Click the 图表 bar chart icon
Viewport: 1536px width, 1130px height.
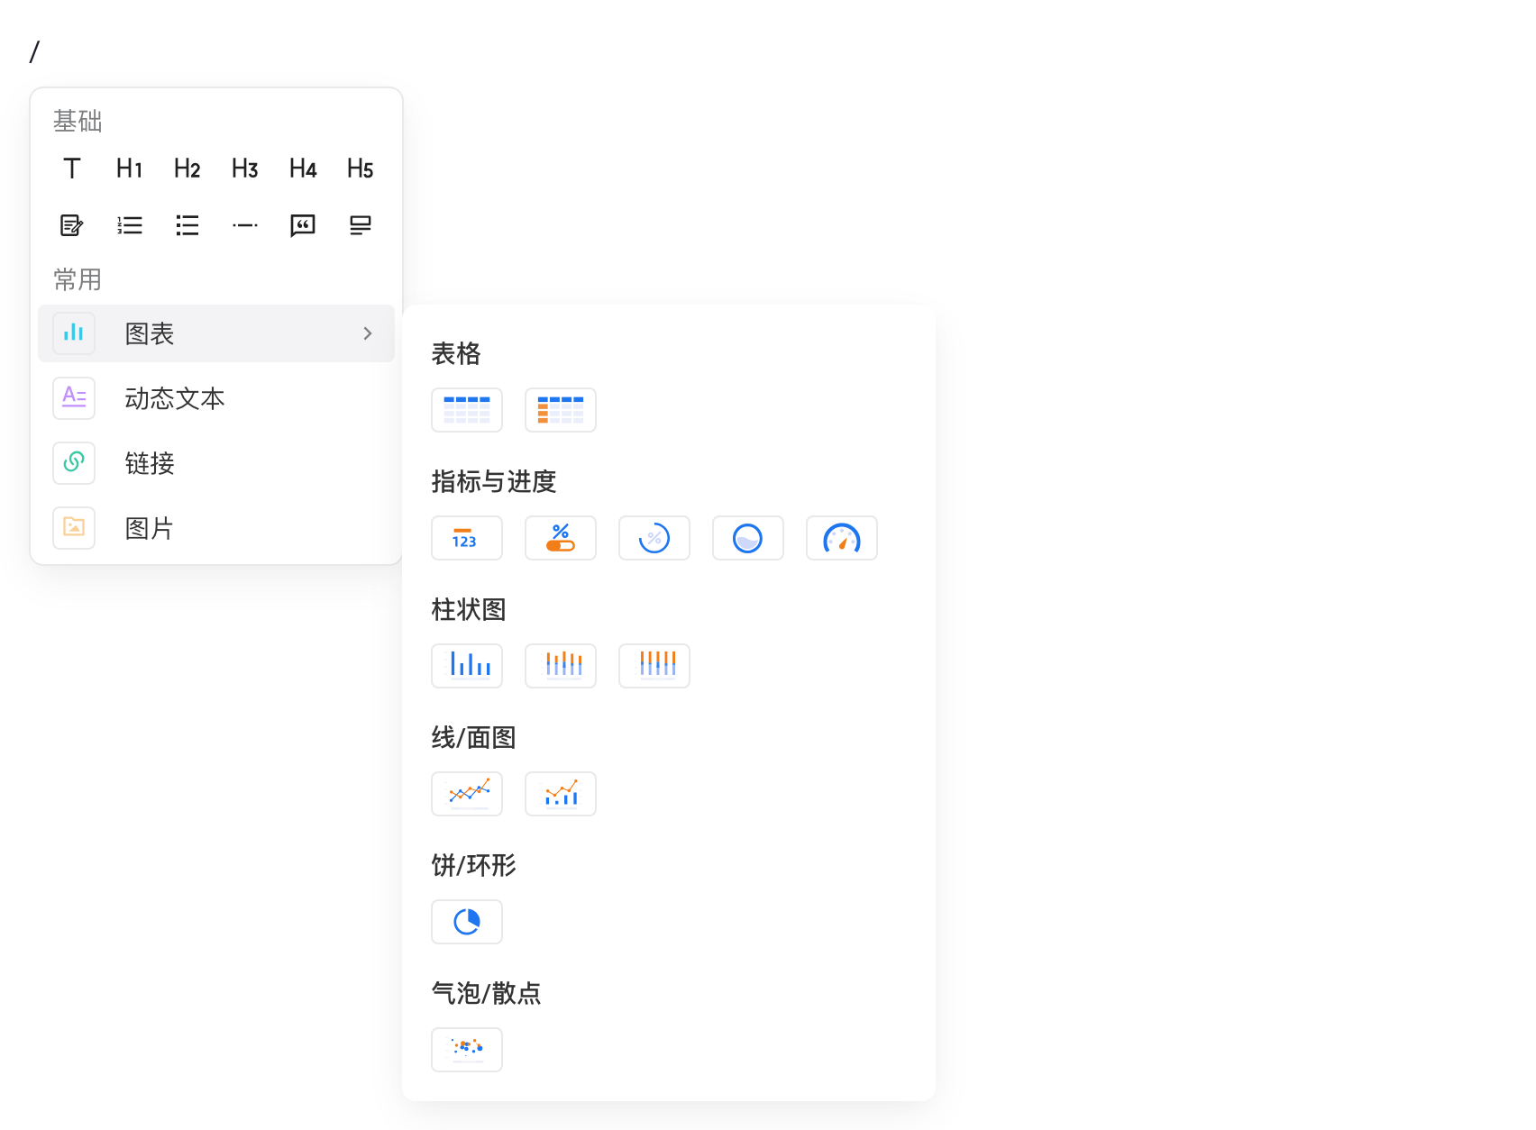coord(74,333)
